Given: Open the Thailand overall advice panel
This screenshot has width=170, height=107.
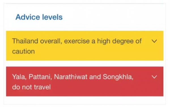Looking at the screenshot, I should click(85, 46).
